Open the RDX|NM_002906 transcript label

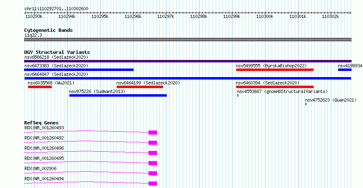(x=40, y=168)
